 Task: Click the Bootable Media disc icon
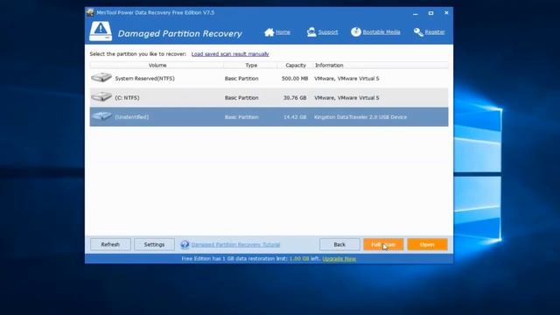click(x=356, y=31)
